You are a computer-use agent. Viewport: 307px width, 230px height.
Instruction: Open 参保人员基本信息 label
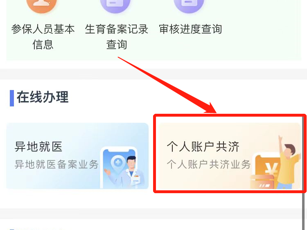[x=43, y=37]
